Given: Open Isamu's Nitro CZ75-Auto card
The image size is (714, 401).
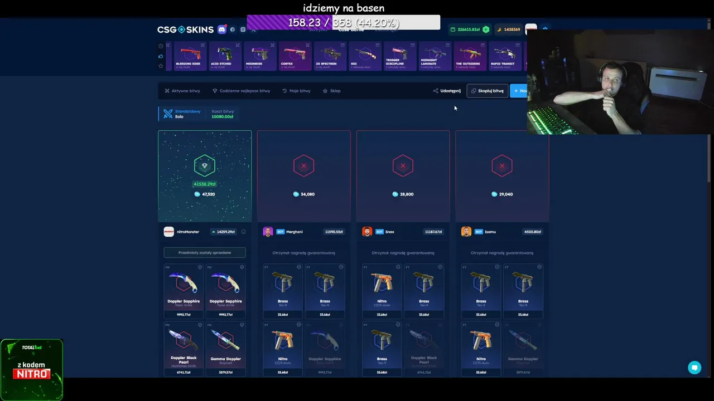Looking at the screenshot, I should click(481, 349).
